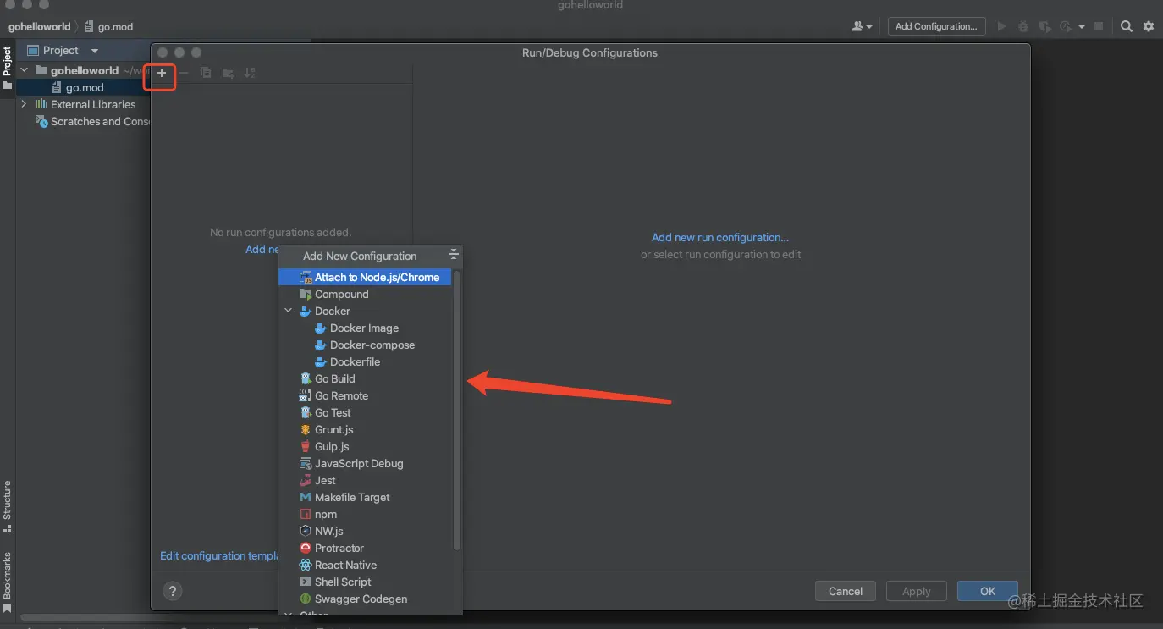Click the Copy Configuration toolbar icon
The image size is (1163, 629).
[206, 73]
